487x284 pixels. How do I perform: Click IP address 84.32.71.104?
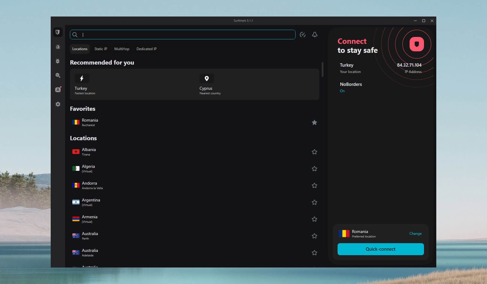tap(409, 65)
